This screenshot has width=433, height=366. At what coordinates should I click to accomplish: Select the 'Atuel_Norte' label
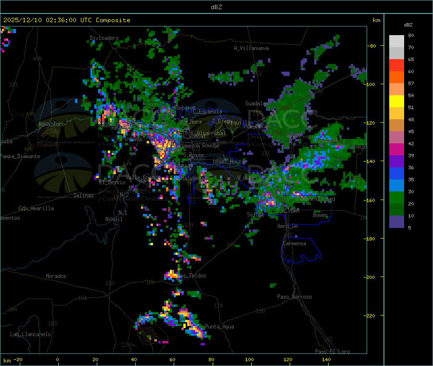[229, 162]
